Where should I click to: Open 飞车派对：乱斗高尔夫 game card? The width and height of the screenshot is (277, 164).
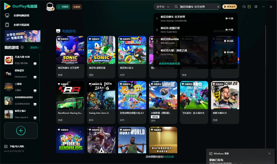(x=194, y=102)
